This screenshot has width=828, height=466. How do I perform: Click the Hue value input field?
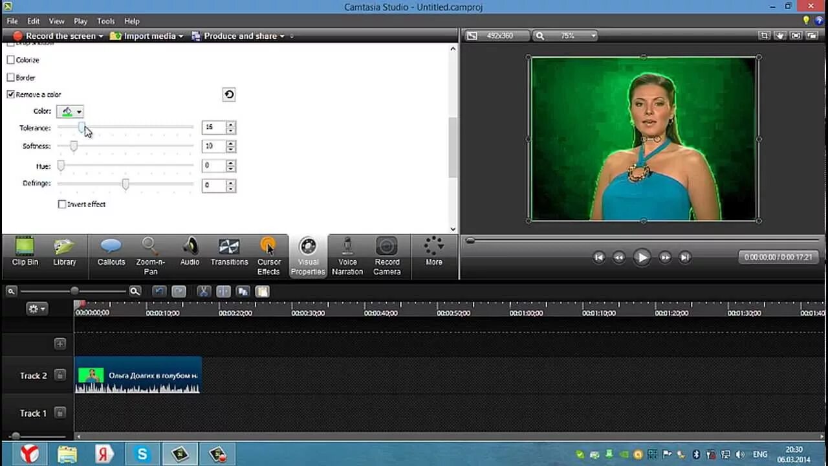tap(214, 166)
